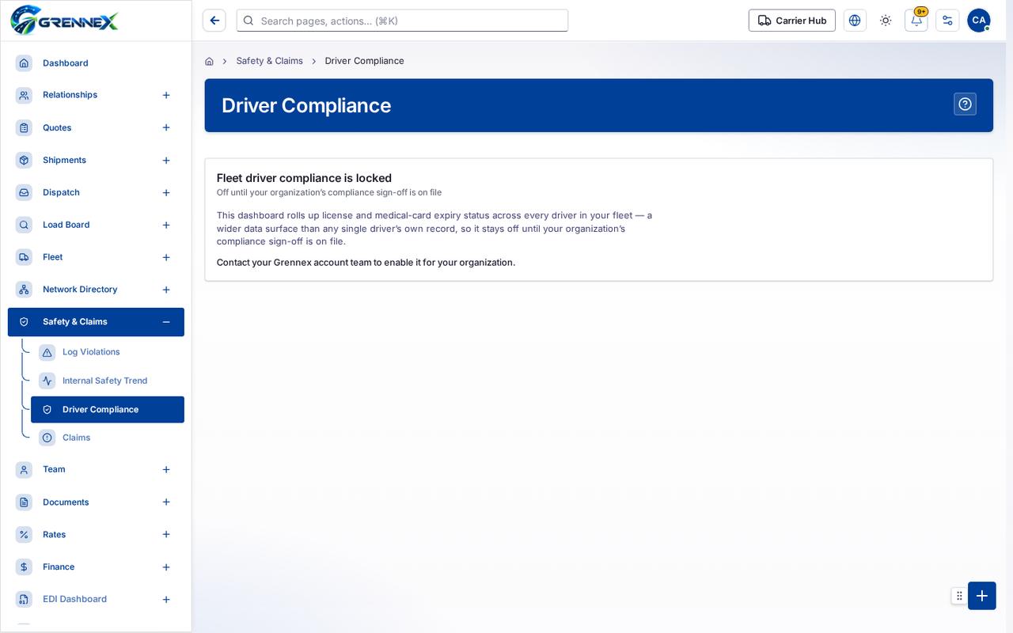Image resolution: width=1013 pixels, height=633 pixels.
Task: Expand the Shipments menu
Action: (x=166, y=161)
